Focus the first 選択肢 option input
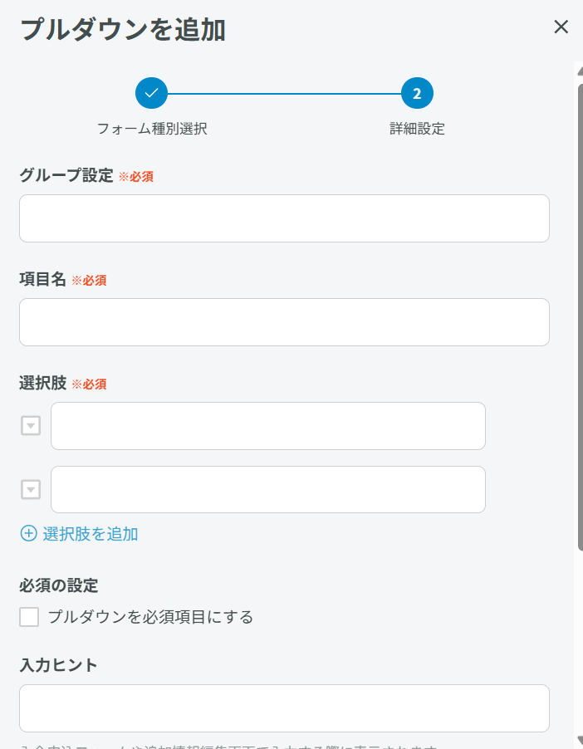Viewport: 583px width, 749px height. [x=267, y=426]
